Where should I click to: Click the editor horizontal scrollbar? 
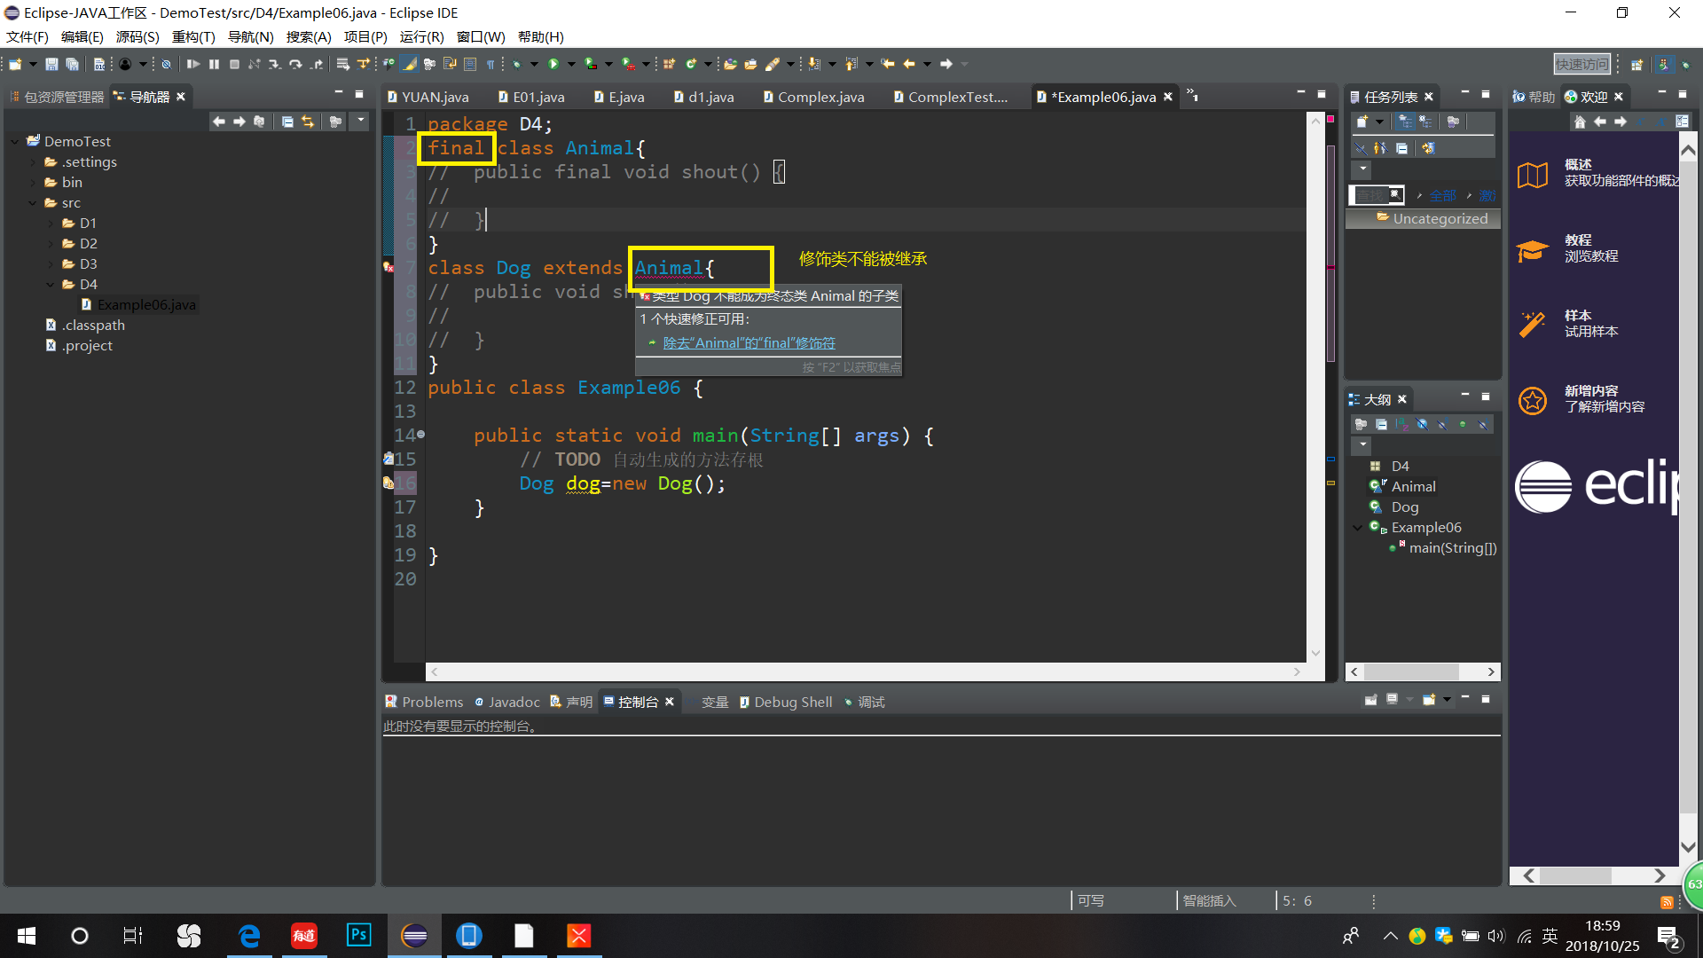coord(865,672)
